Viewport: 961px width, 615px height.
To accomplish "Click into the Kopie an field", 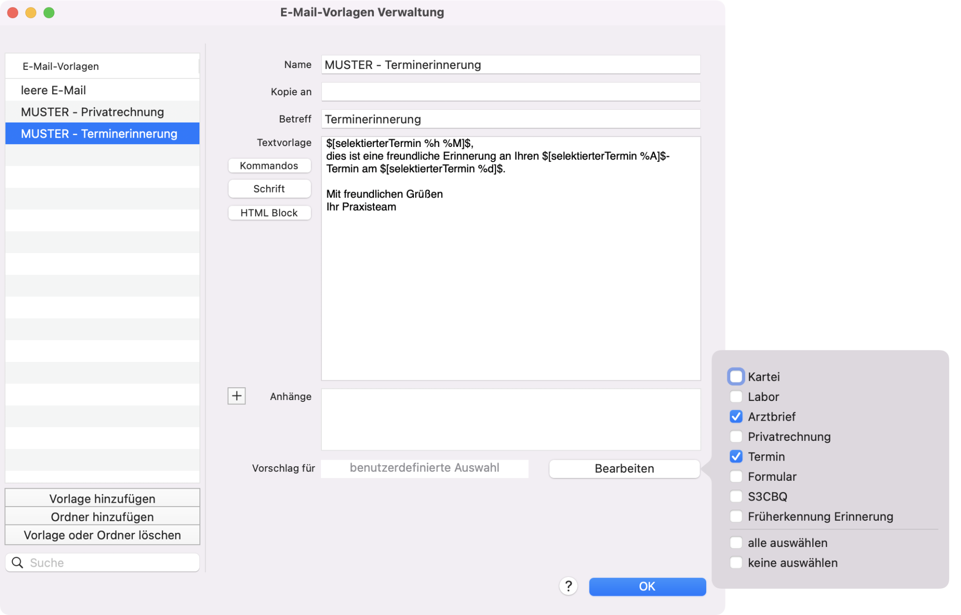I will pos(511,92).
